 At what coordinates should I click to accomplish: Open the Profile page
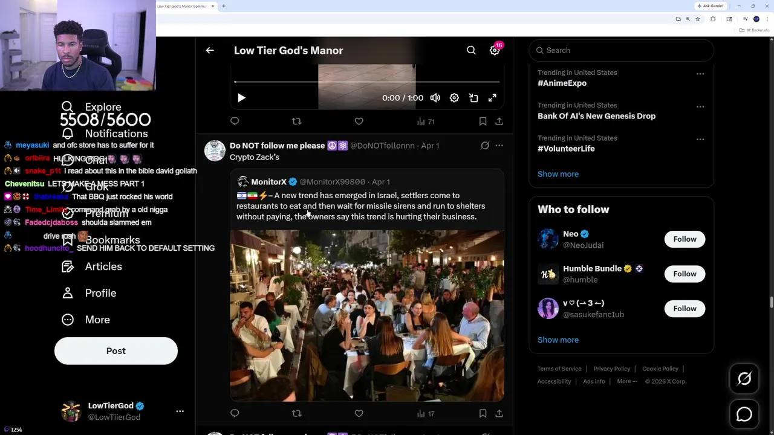(x=100, y=293)
